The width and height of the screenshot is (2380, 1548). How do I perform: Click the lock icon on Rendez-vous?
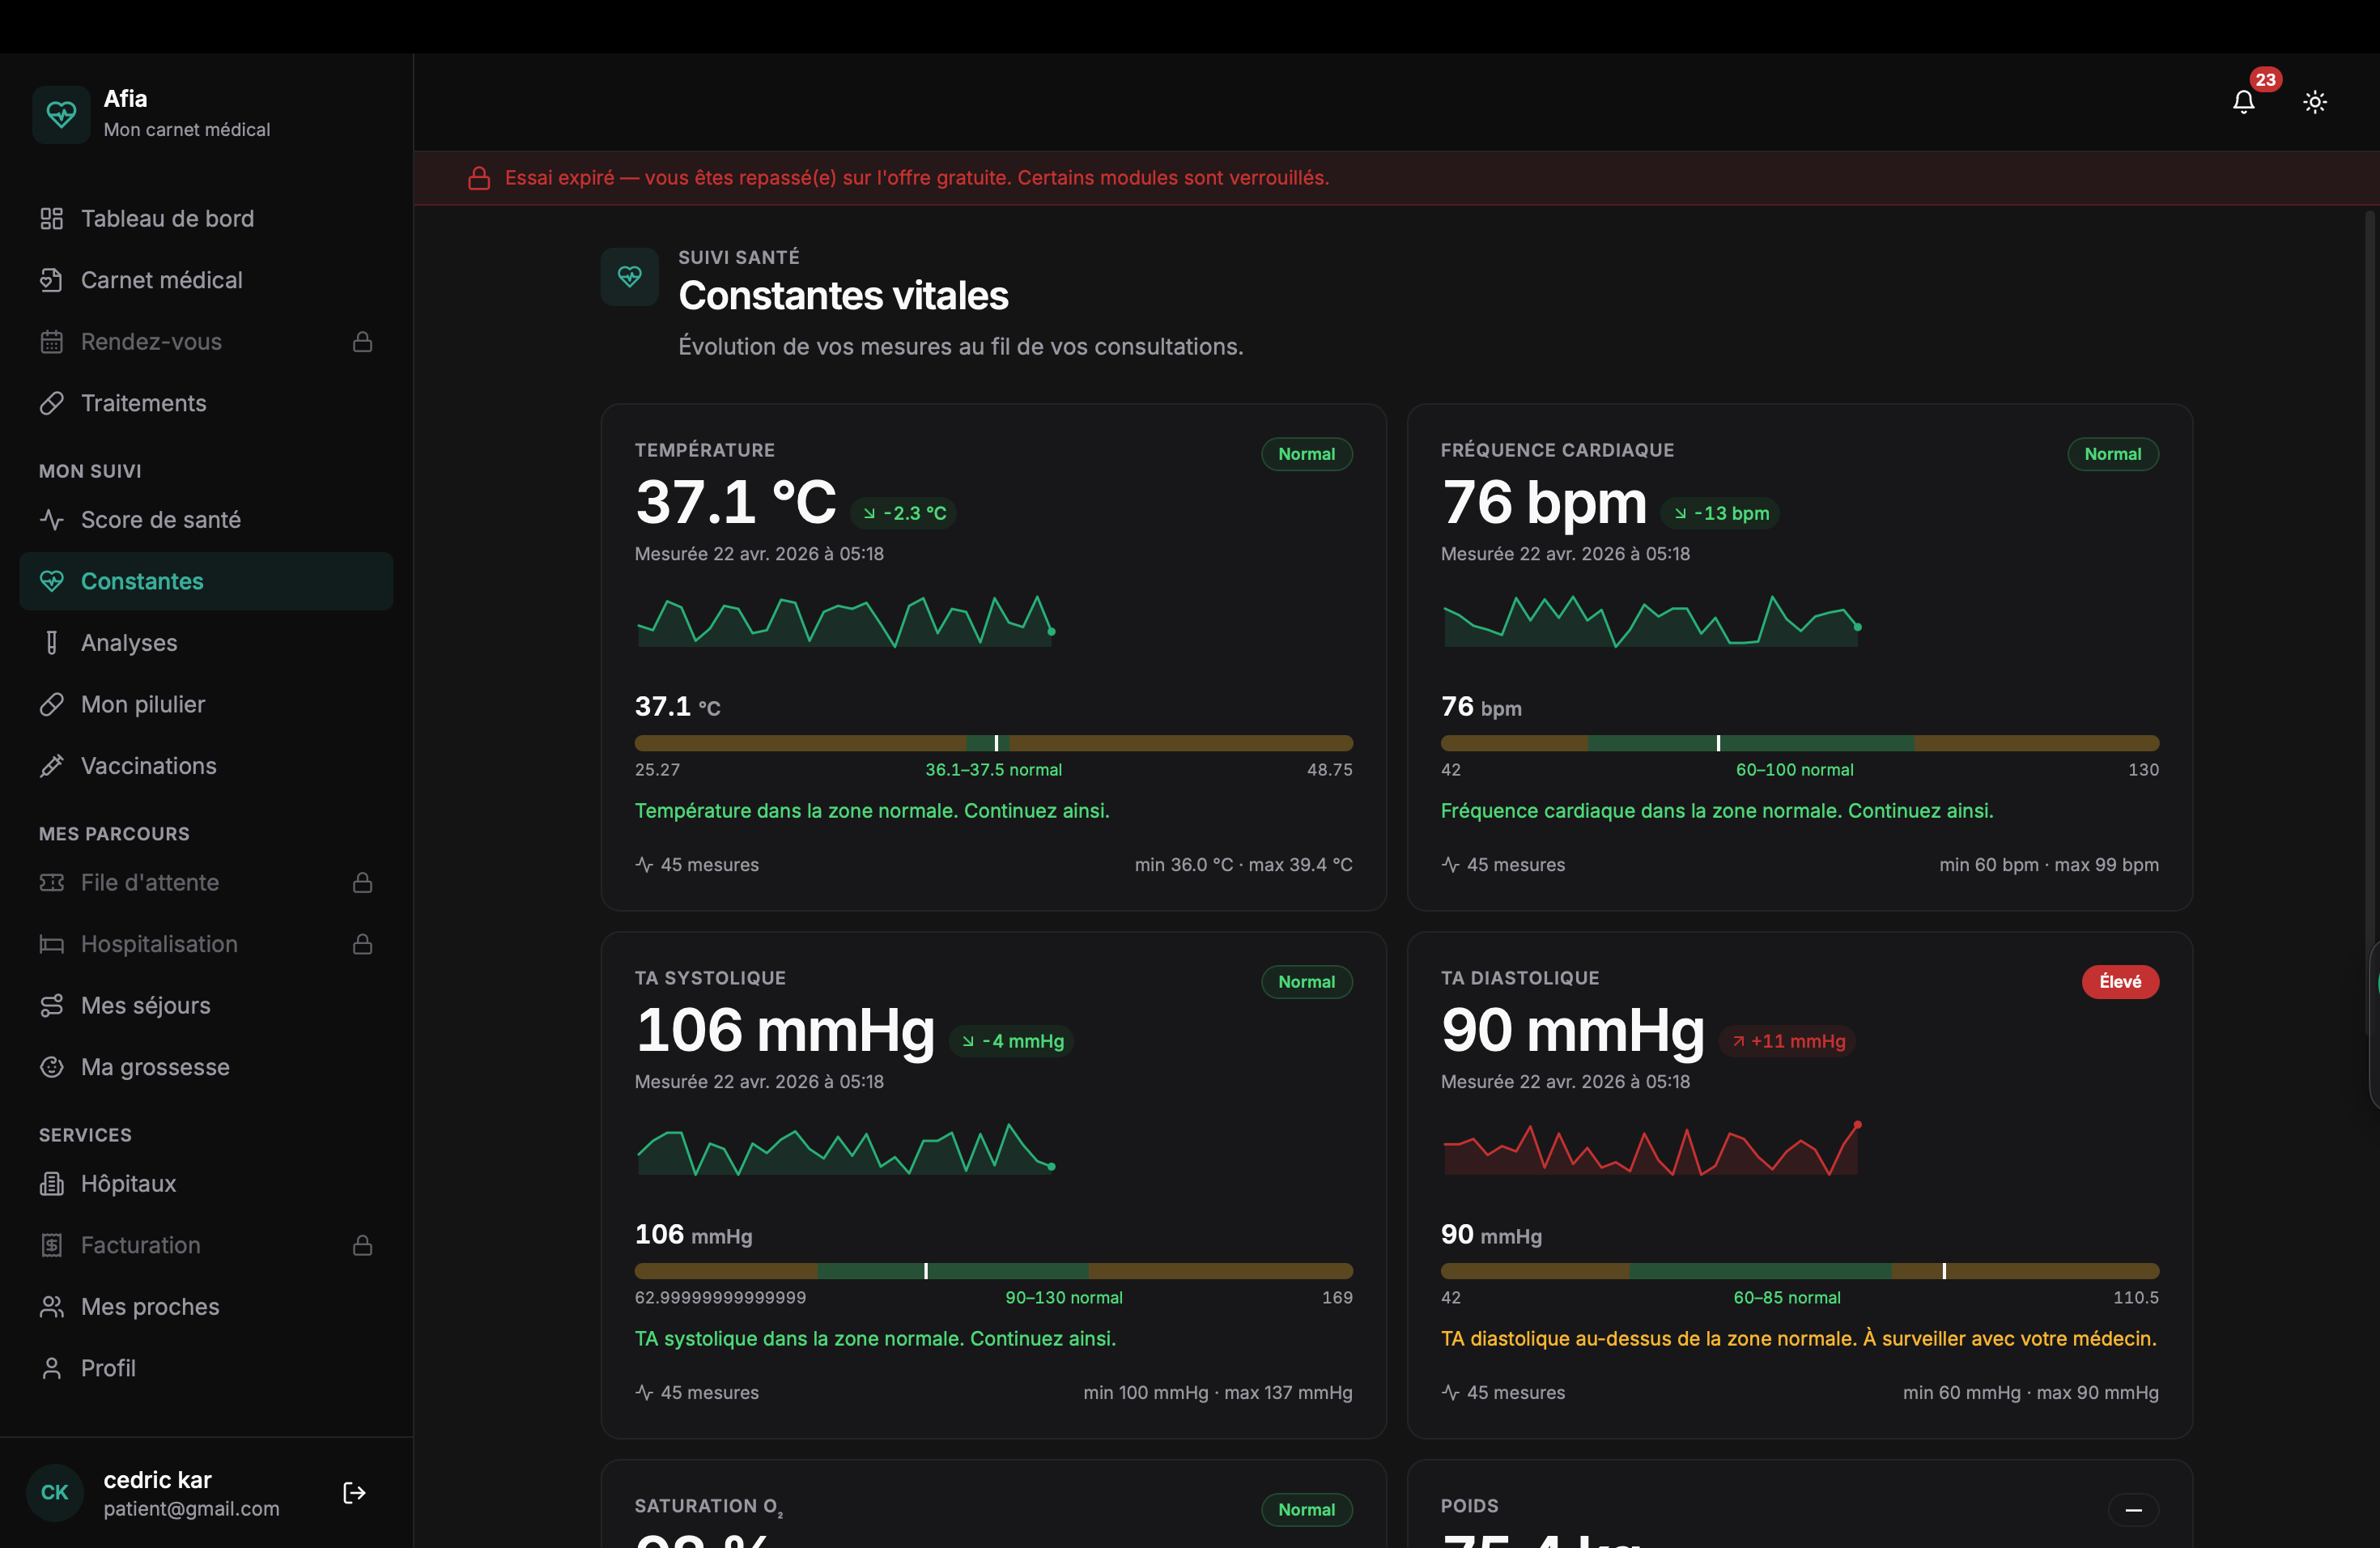coord(363,342)
